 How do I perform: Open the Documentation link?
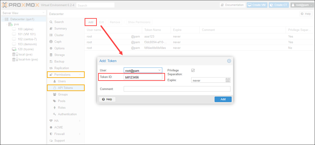tap(232, 5)
